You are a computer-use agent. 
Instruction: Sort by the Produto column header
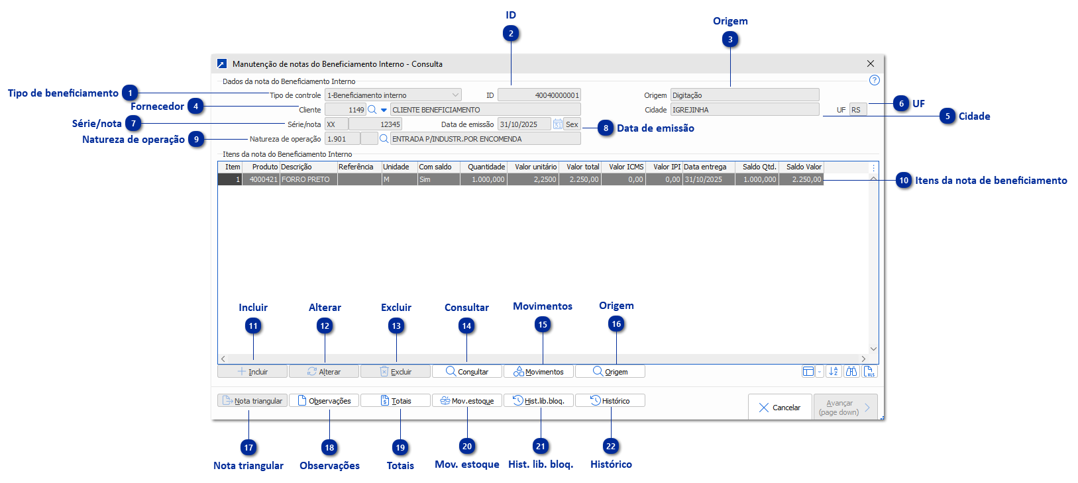tap(261, 167)
